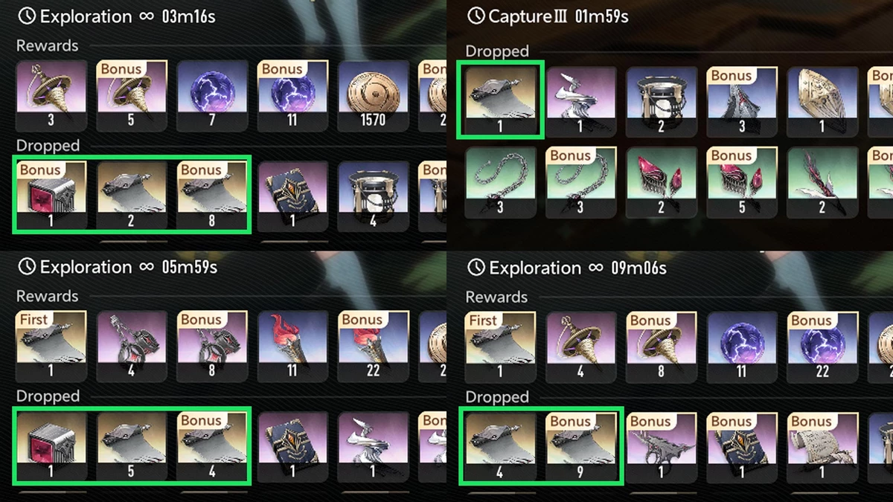Select the Bonus pendulum reward with count 8 in 09m06s panel
Viewport: 893px width, 502px height.
pyautogui.click(x=662, y=347)
